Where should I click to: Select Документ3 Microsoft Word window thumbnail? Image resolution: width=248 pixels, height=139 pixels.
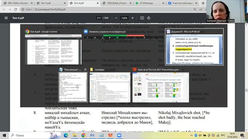pyautogui.click(x=195, y=47)
